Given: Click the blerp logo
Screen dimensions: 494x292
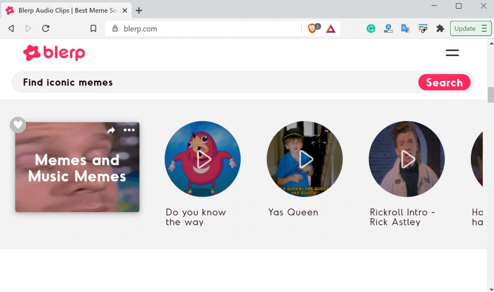Looking at the screenshot, I should coord(54,53).
